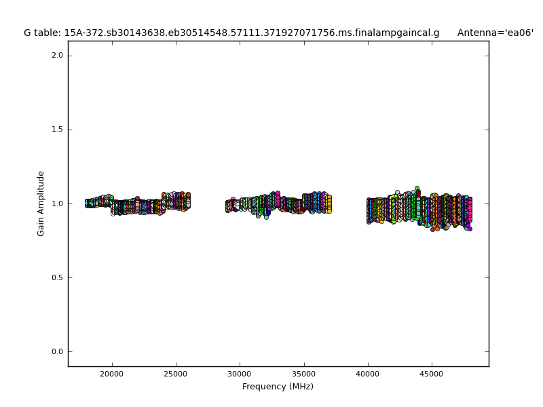Click the 30000 x-axis tick label
This screenshot has width=543, height=407.
(x=240, y=374)
